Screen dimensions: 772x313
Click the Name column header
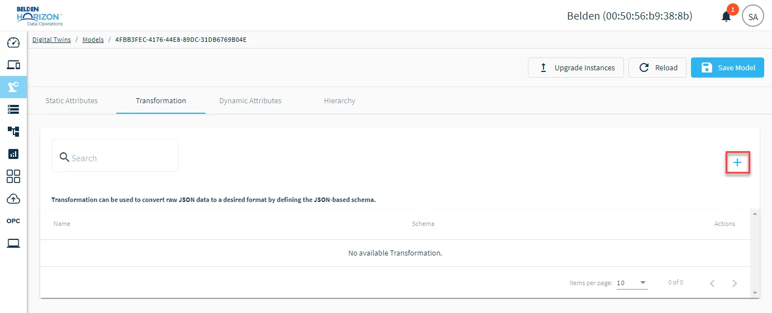tap(62, 224)
